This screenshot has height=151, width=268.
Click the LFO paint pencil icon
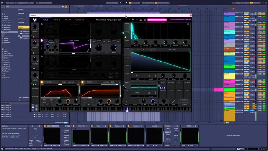[132, 49]
